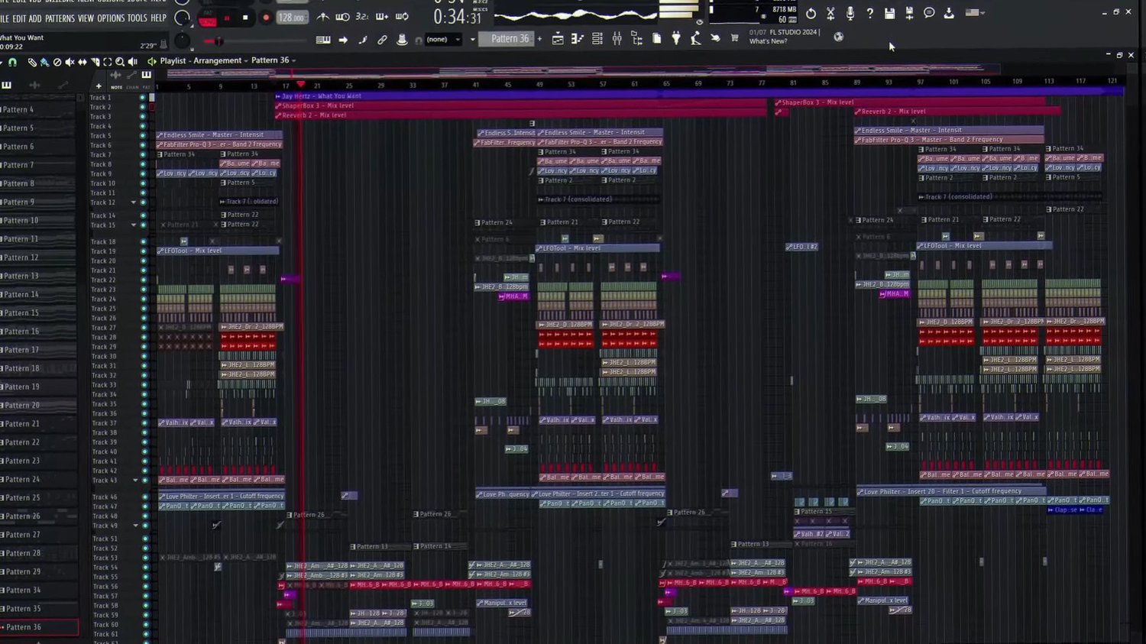Click the Pattern 36 selector button in toolbar

507,39
